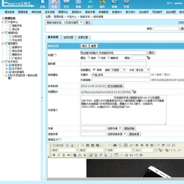Click Italic in the editor toolbar
Image resolution: width=184 pixels, height=184 pixels.
click(x=59, y=155)
